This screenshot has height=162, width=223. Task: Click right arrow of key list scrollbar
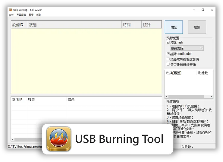[211, 97]
